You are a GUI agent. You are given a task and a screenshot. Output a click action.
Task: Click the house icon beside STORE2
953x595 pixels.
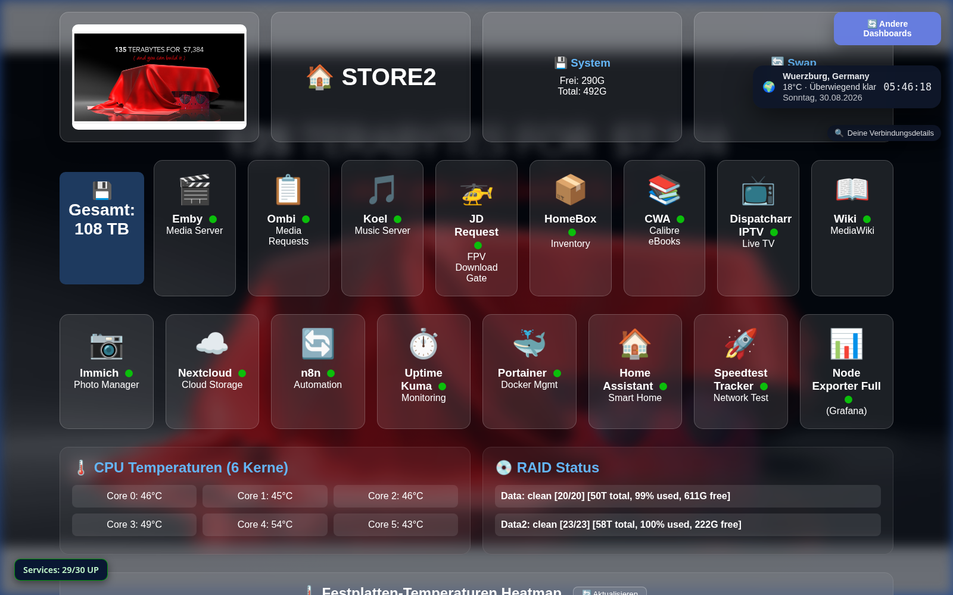coord(319,77)
